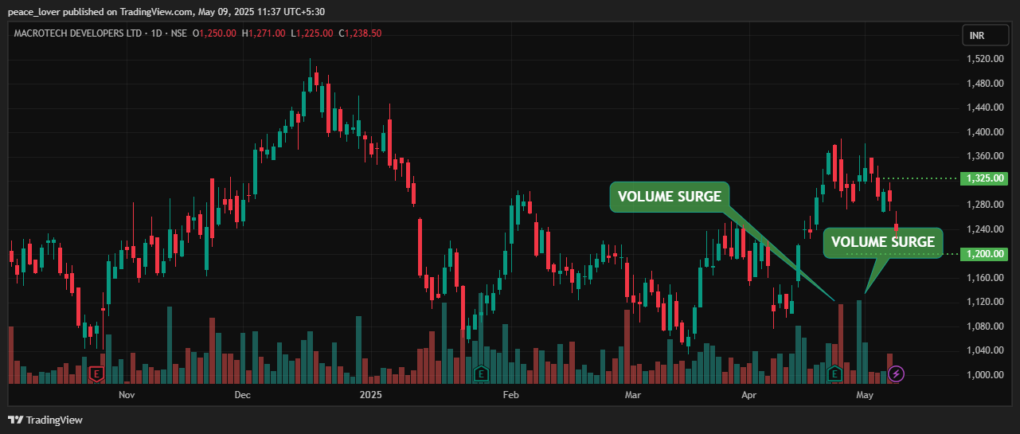Click the Dec label on time axis
The width and height of the screenshot is (1020, 434).
click(243, 395)
